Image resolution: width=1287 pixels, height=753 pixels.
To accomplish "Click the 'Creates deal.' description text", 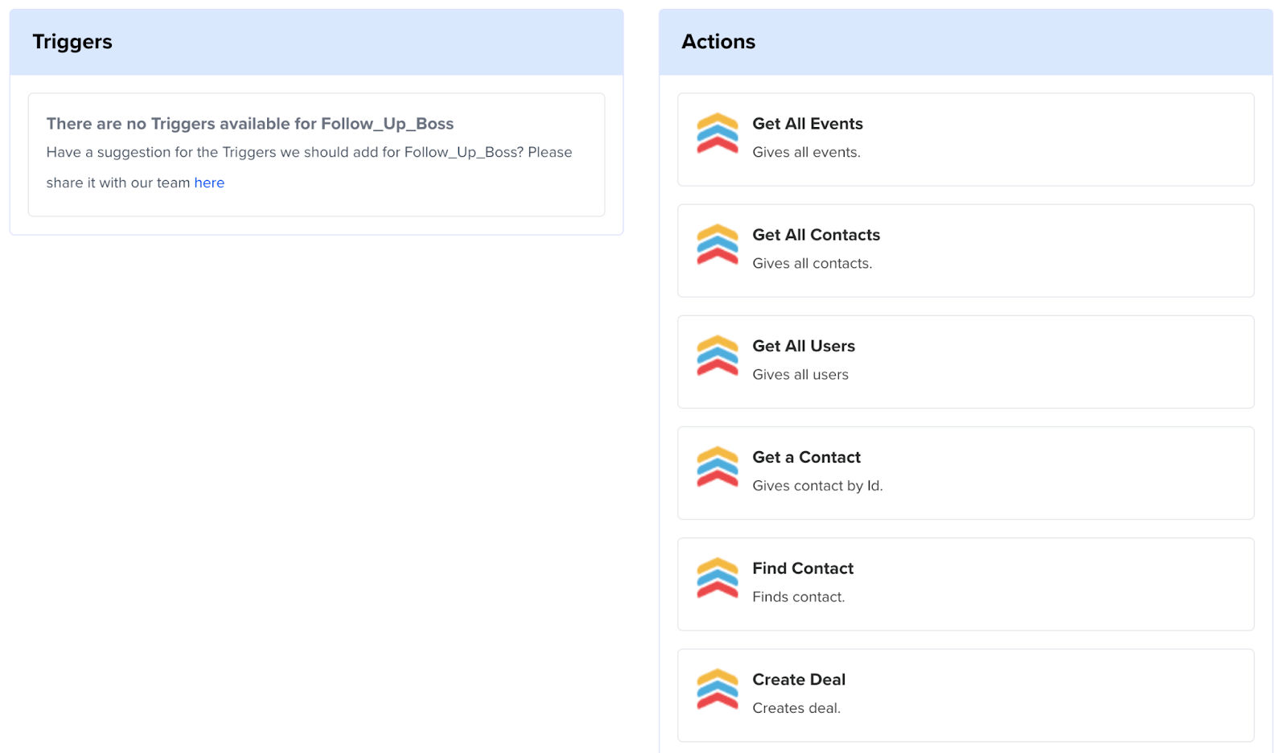I will [796, 708].
